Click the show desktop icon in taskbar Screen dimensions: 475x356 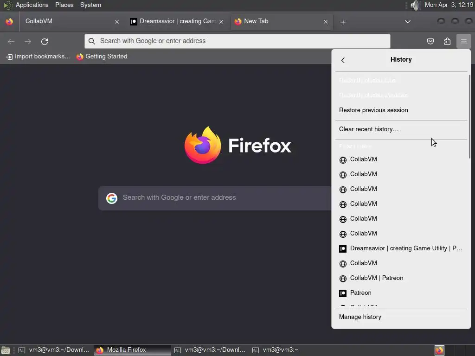6,350
